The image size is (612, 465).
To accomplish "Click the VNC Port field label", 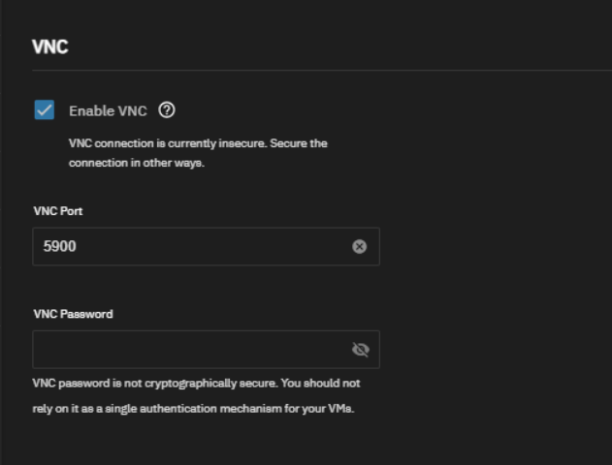I will point(58,211).
